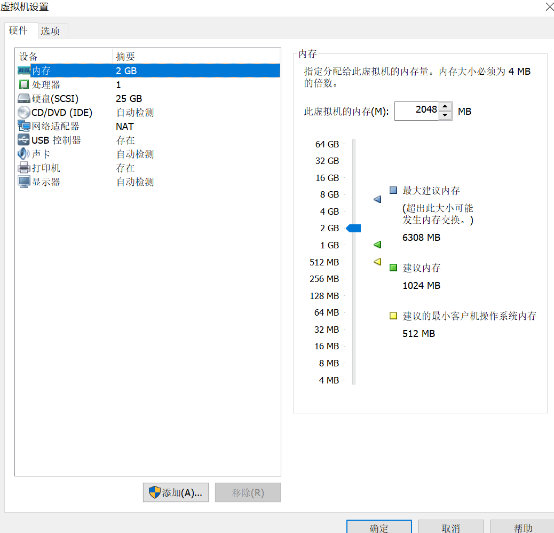Switch to the 硬件 tab
The height and width of the screenshot is (533, 554).
click(20, 31)
